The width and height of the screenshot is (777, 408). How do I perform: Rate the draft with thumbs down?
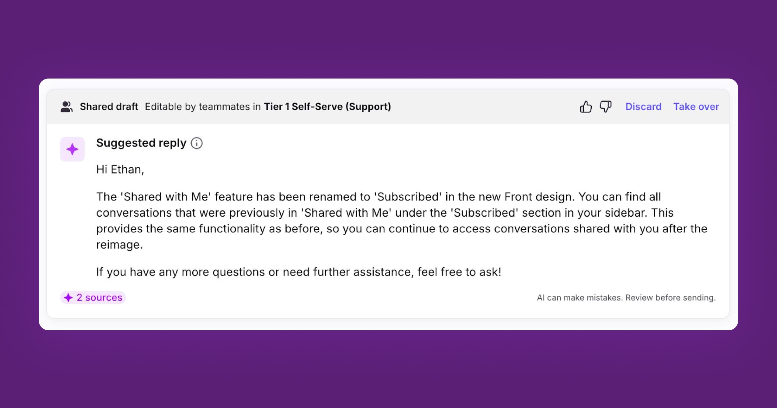point(605,107)
